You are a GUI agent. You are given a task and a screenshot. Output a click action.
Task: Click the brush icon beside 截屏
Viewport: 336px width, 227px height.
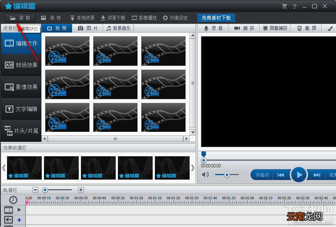[330, 29]
